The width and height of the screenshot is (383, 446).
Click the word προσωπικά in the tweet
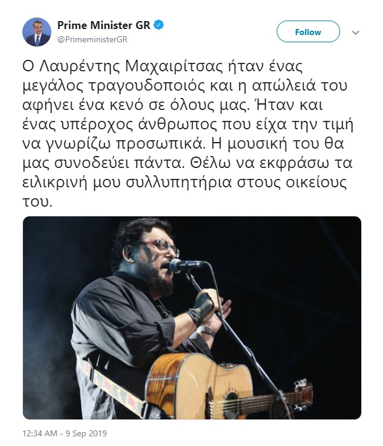(160, 144)
